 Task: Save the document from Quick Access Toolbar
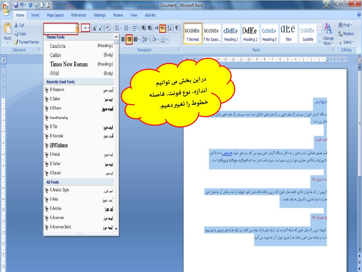[x=16, y=5]
